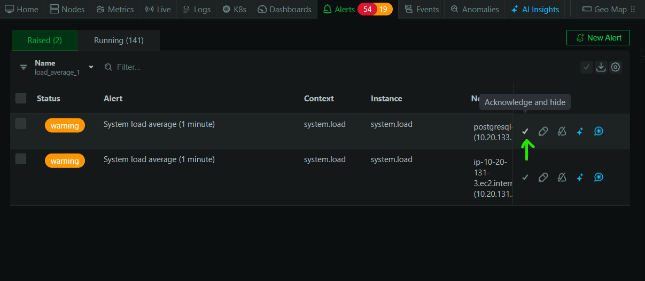
Task: Open the filter list icon beside Name
Action: click(24, 67)
